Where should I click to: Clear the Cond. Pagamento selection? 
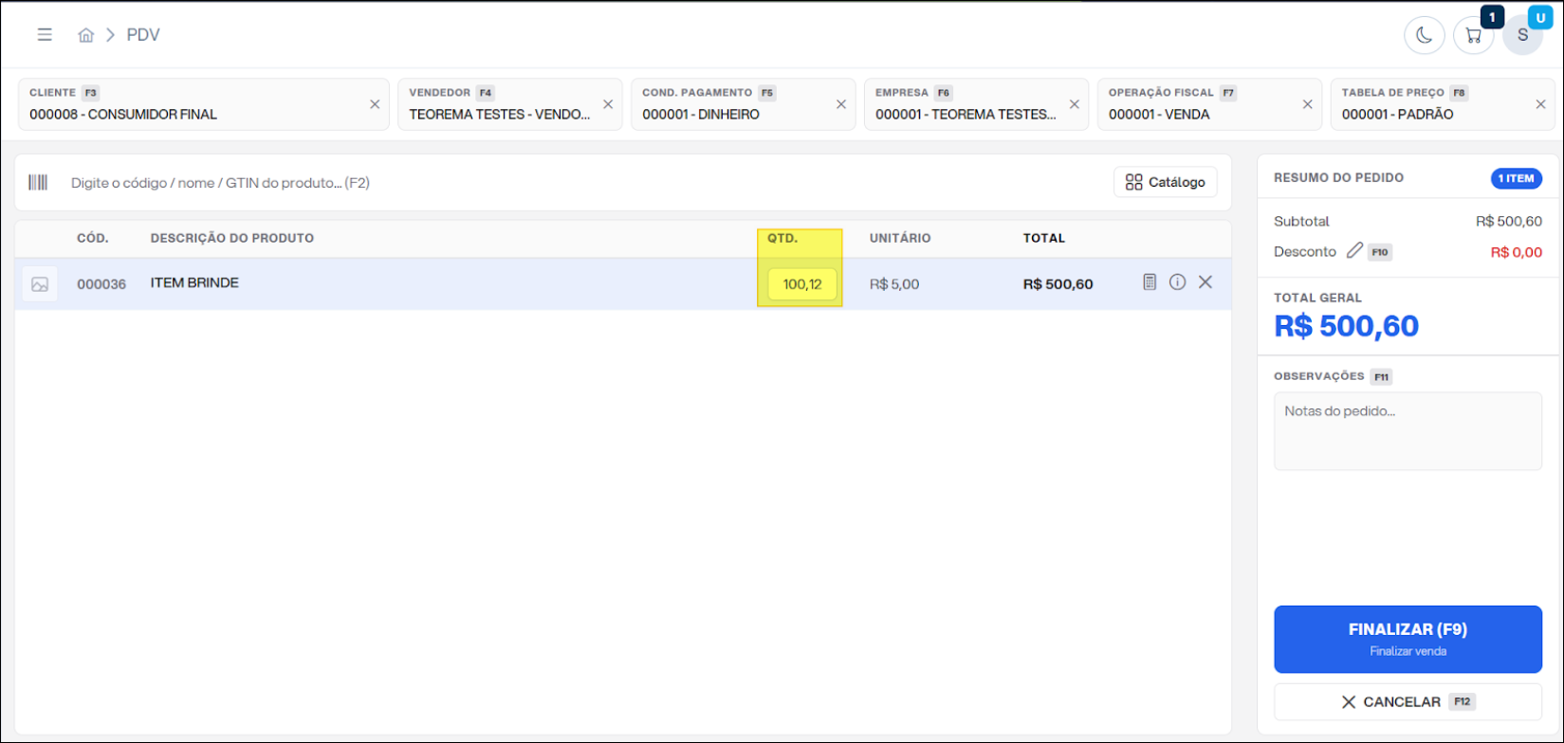[x=841, y=104]
